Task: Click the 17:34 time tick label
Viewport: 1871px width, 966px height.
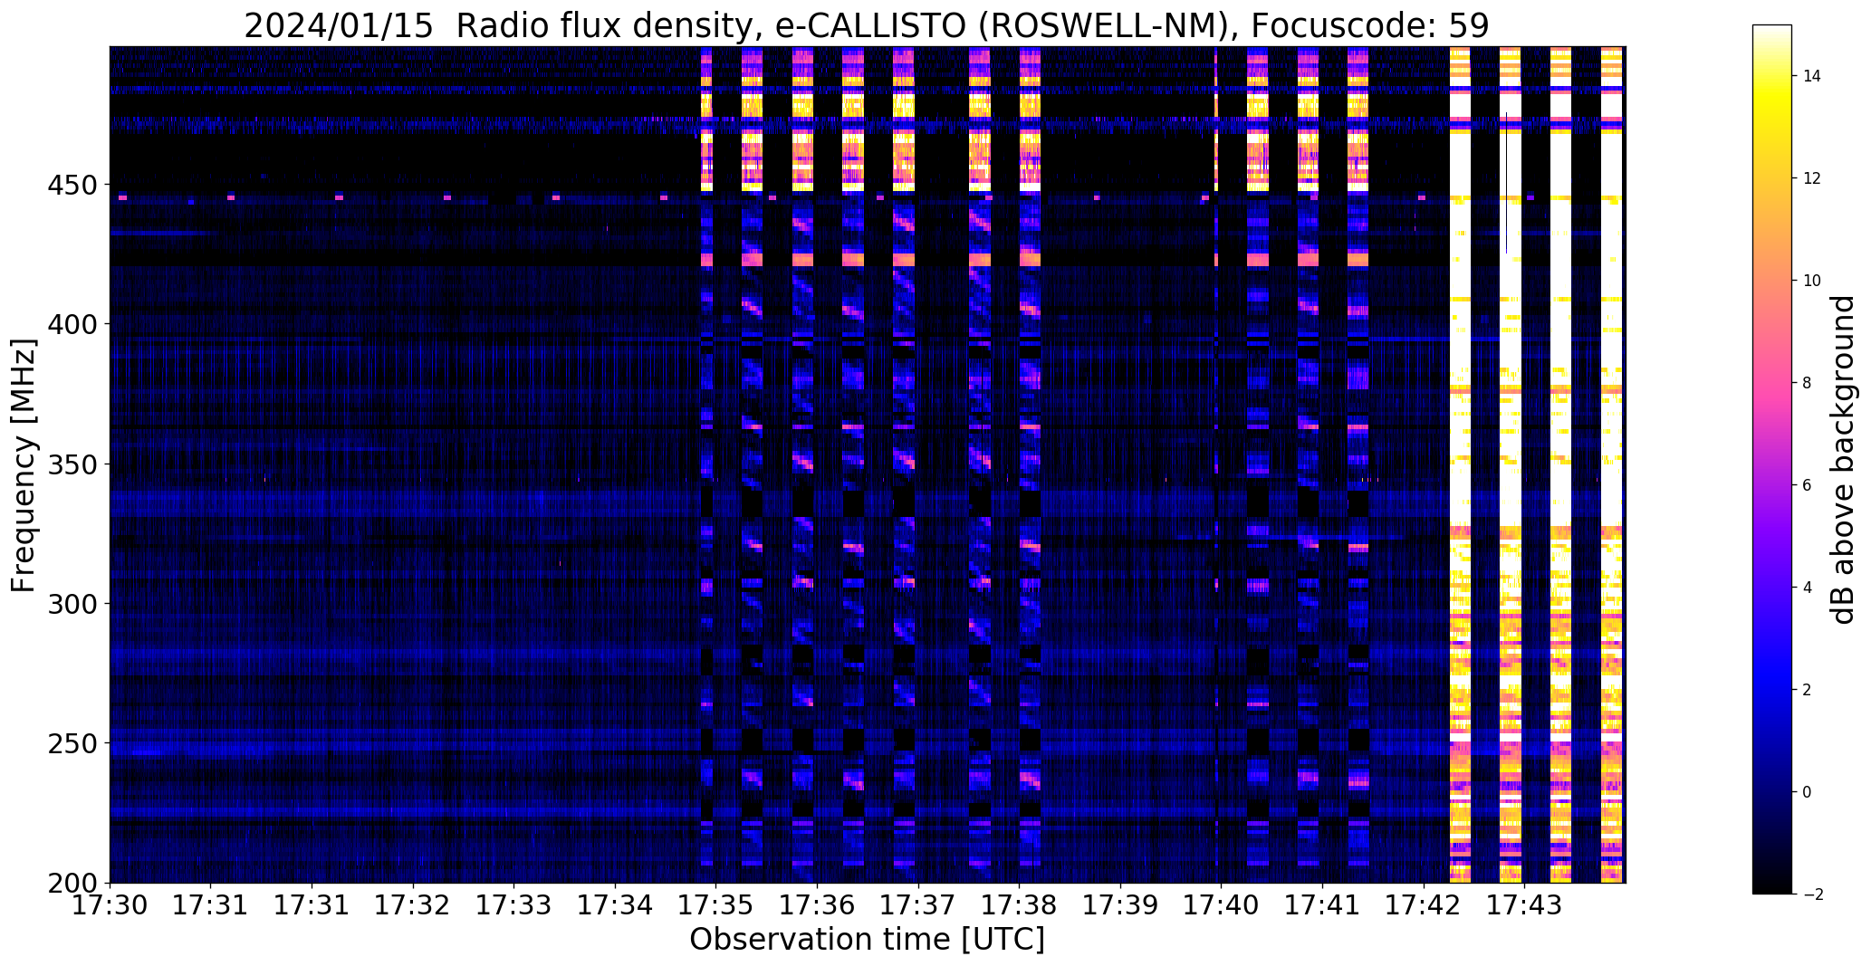Action: pos(616,904)
